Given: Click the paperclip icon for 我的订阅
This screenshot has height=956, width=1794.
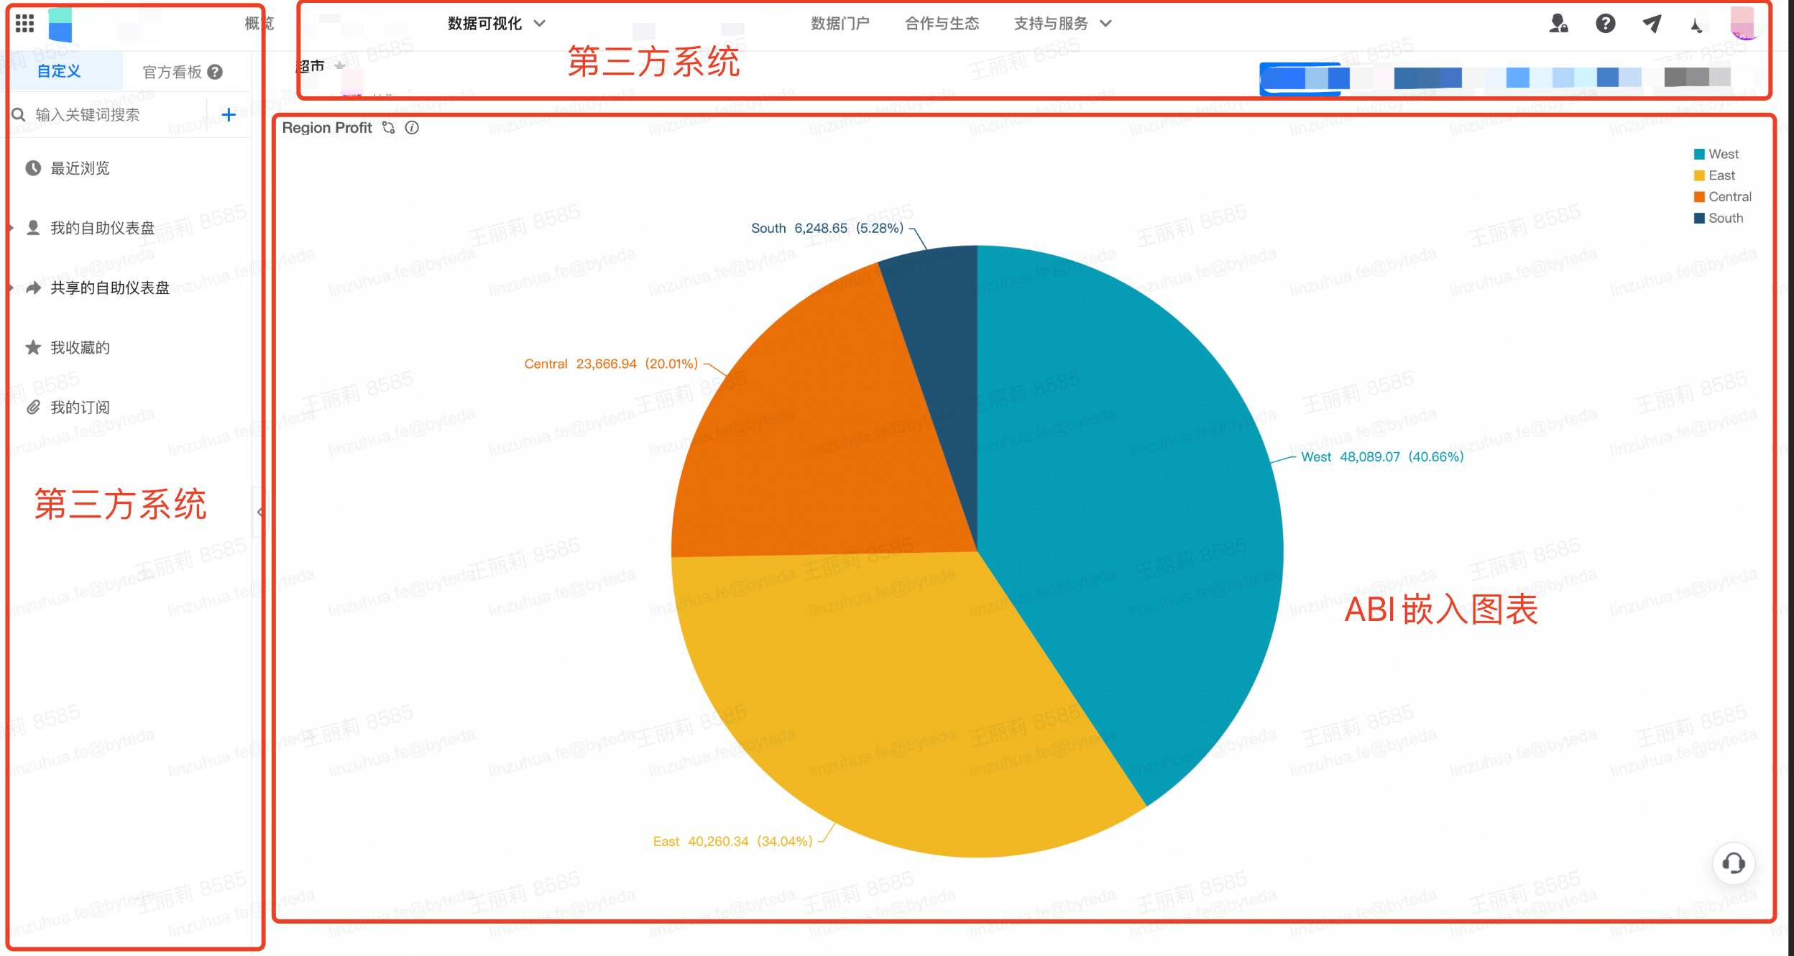Looking at the screenshot, I should click(x=33, y=408).
